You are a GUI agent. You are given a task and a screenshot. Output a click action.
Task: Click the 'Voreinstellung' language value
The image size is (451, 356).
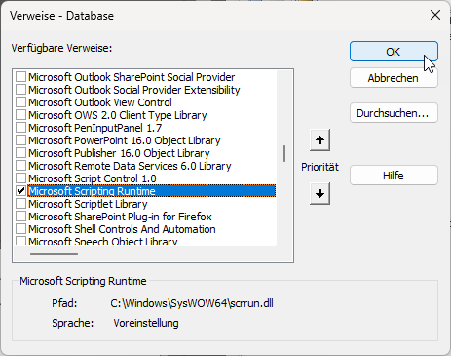[146, 323]
